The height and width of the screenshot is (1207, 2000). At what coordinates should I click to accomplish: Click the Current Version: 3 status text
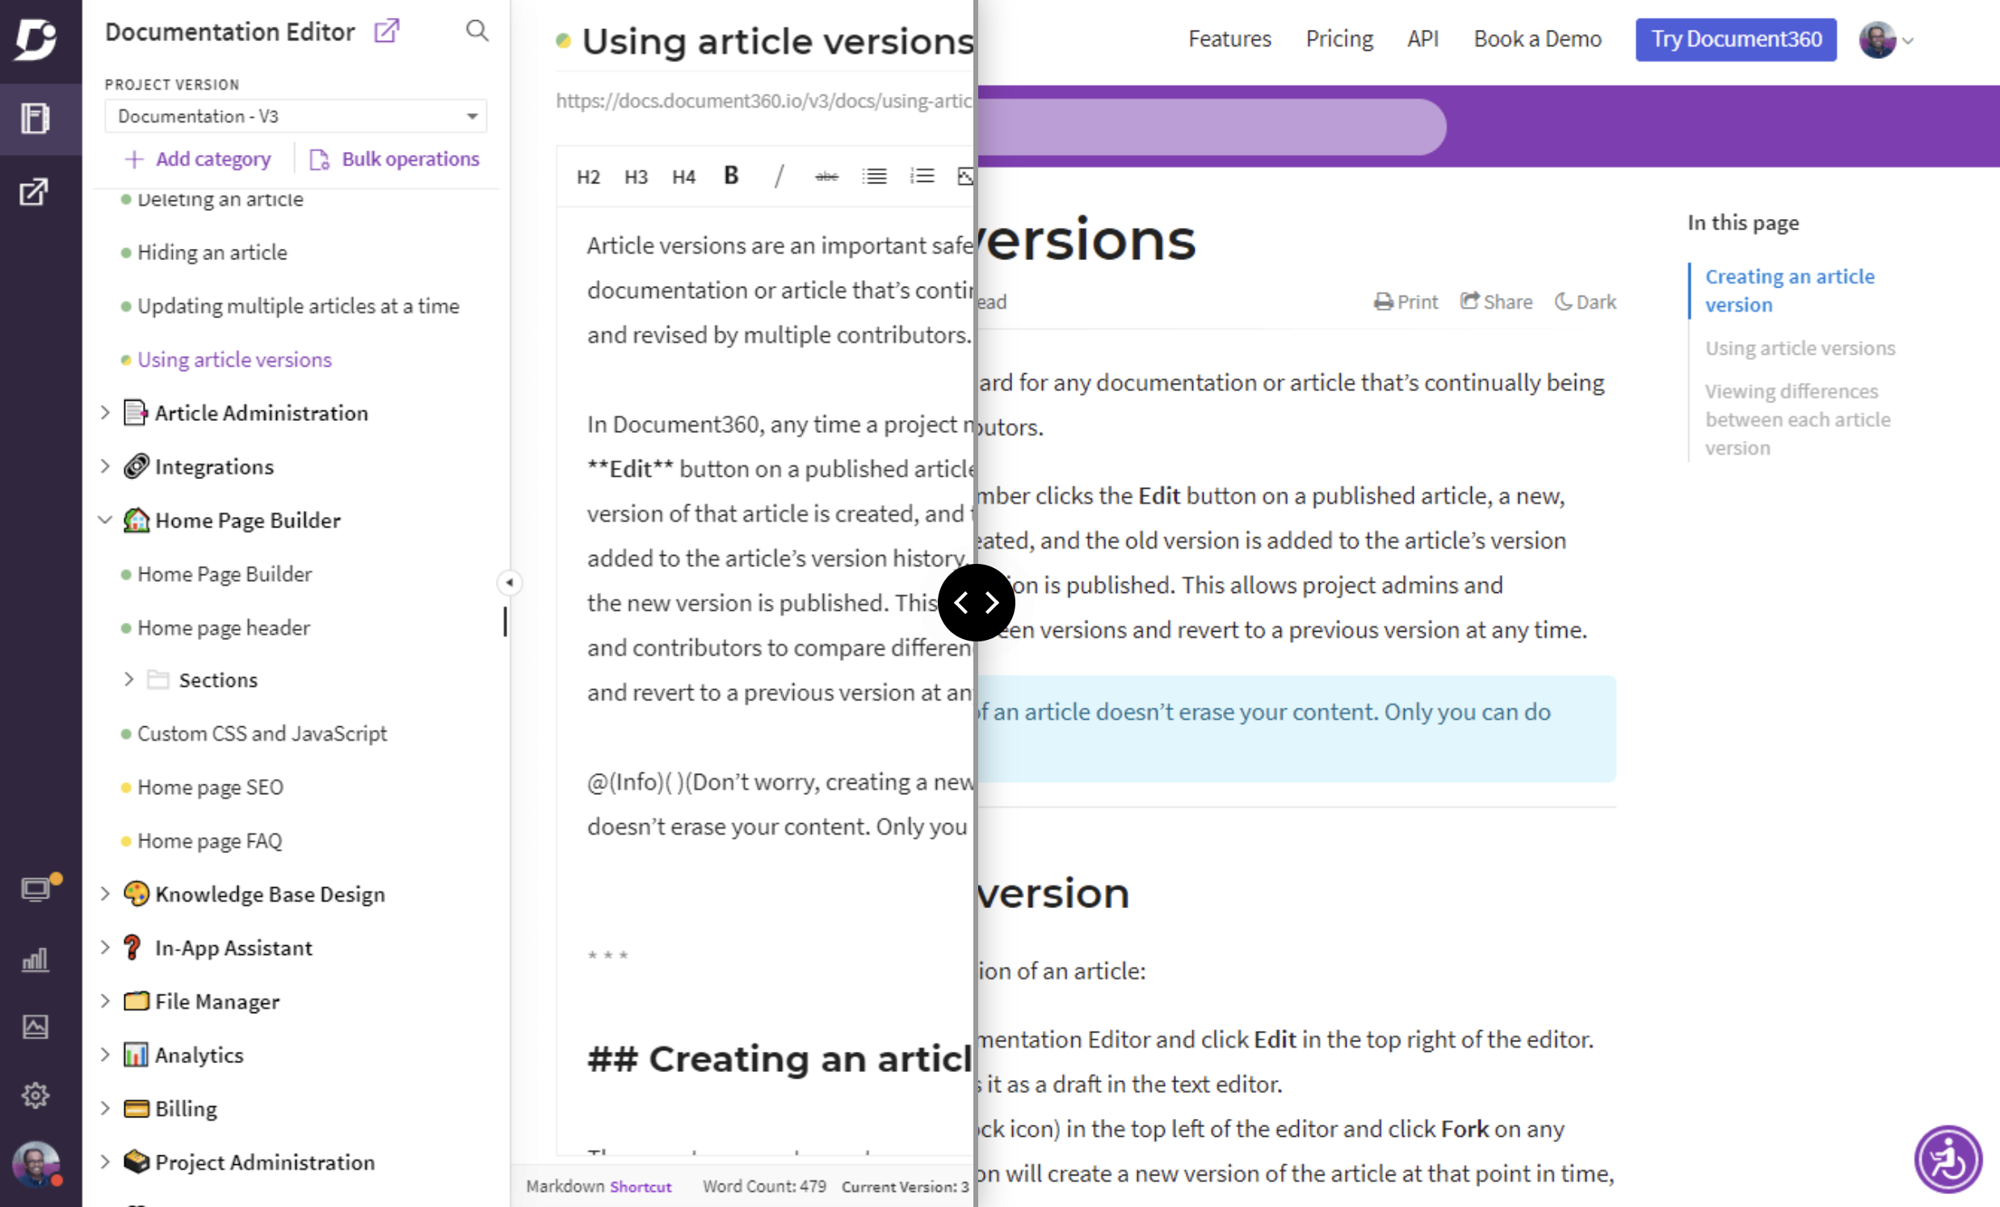(905, 1186)
